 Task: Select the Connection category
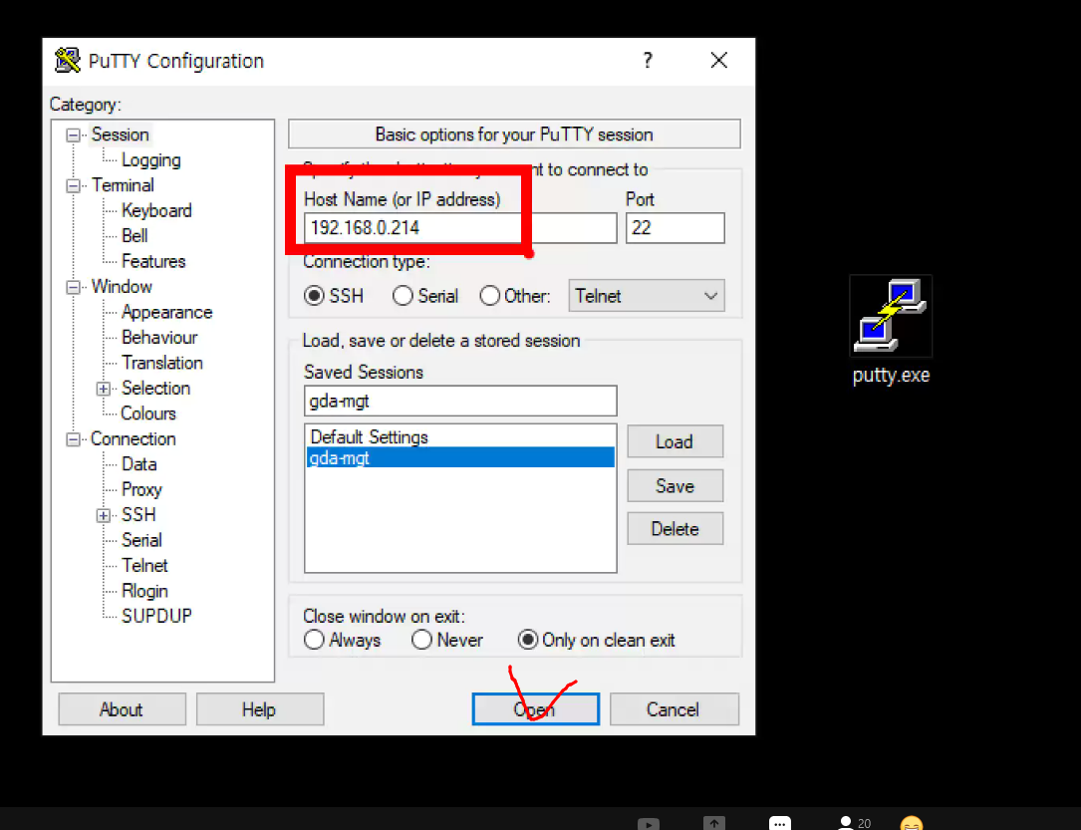(x=134, y=439)
